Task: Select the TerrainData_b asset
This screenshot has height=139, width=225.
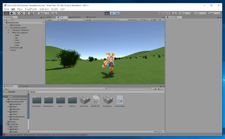Action: pyautogui.click(x=108, y=101)
